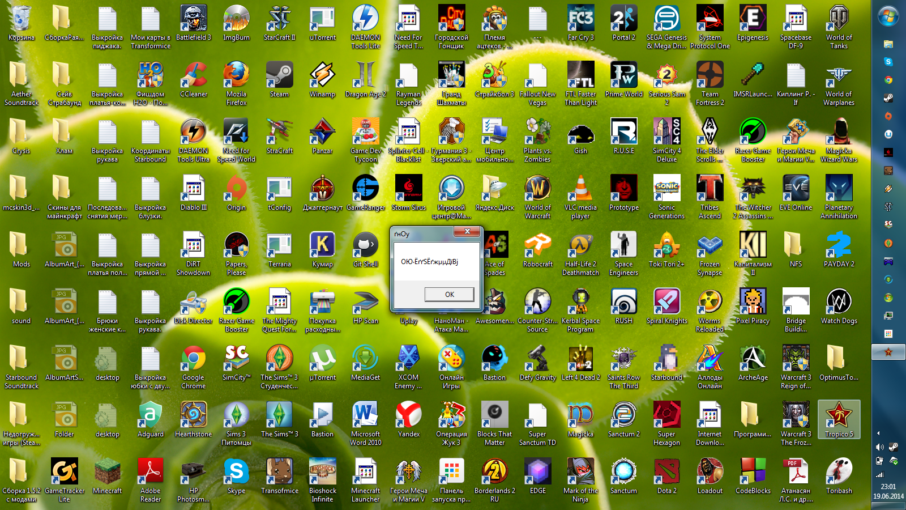Launch FTL Faster Than Light shortcut
906x510 pixels.
pos(581,84)
